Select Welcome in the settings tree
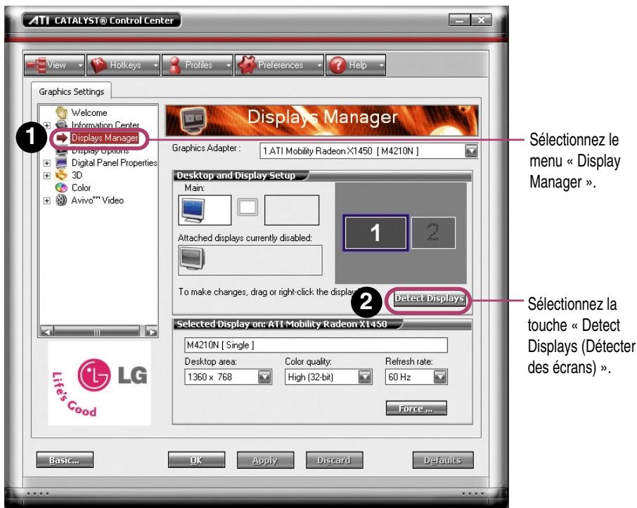Viewport: 637px width, 508px height. click(x=89, y=112)
